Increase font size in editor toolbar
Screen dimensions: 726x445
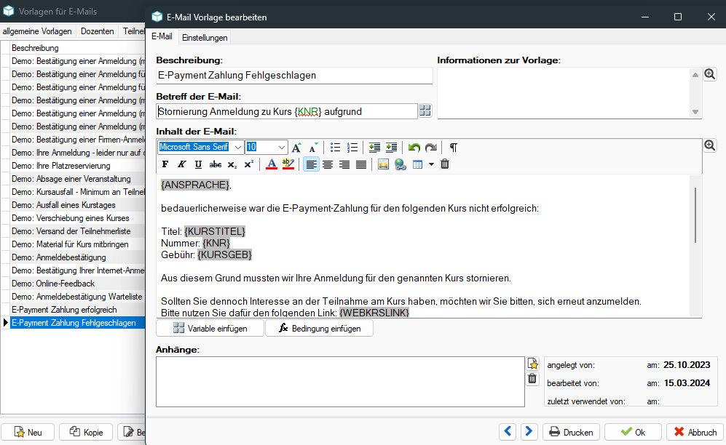296,148
